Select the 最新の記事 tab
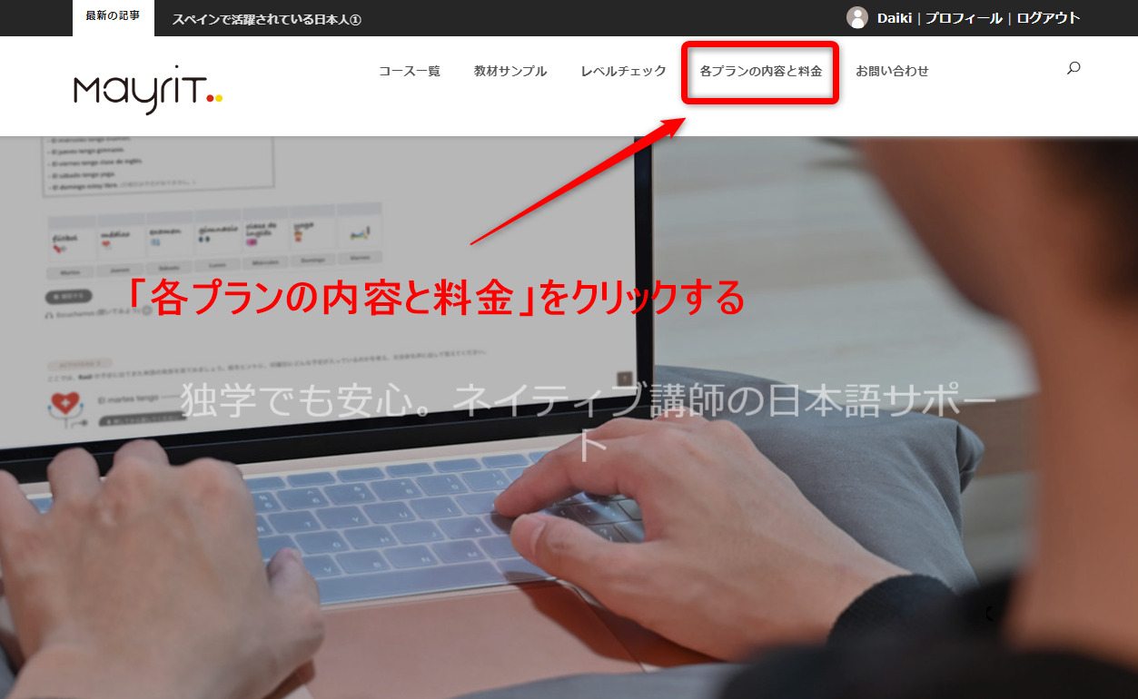The height and width of the screenshot is (699, 1138). click(x=114, y=17)
